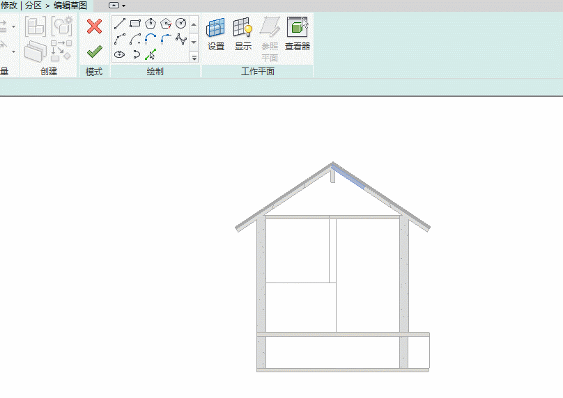This screenshot has height=398, width=563.
Task: Select the Spline draw tool
Action: tap(181, 39)
